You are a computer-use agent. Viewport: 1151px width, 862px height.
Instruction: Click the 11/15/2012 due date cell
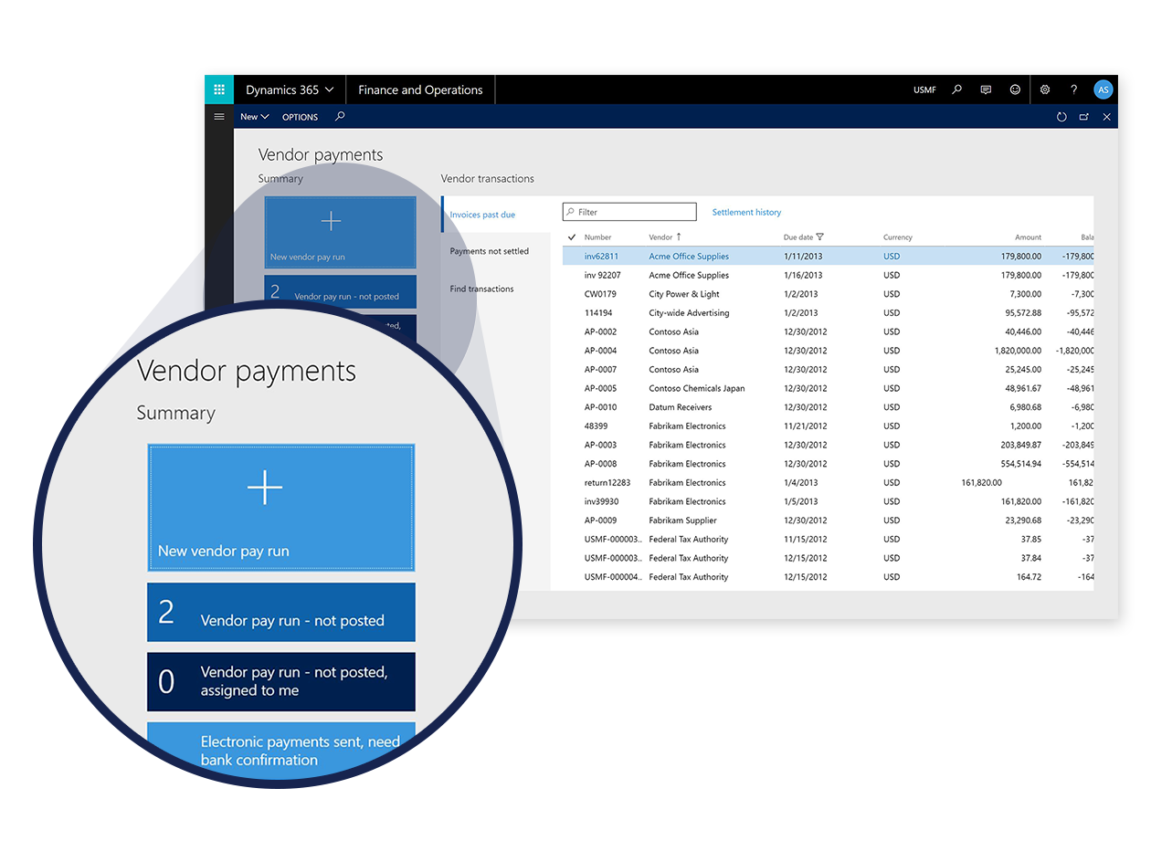(x=805, y=540)
